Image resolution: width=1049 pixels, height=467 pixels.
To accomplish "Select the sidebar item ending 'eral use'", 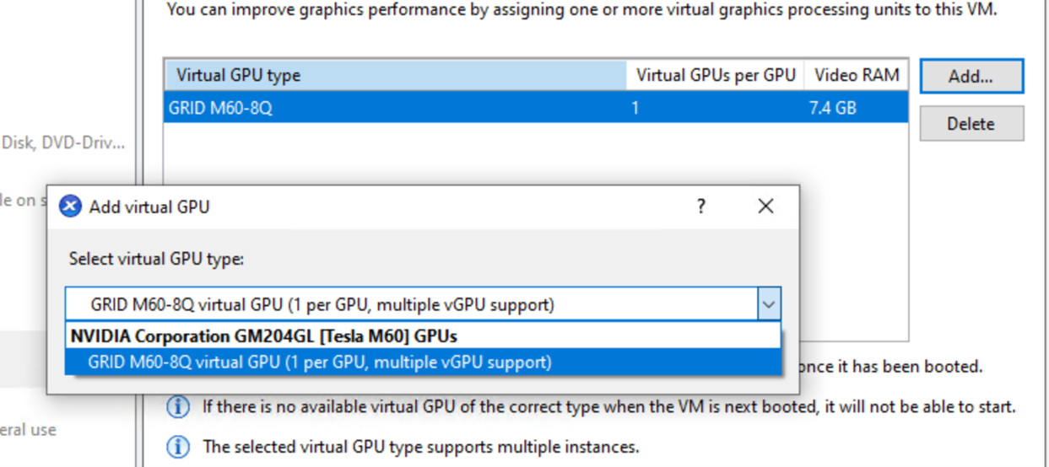I will [x=28, y=429].
